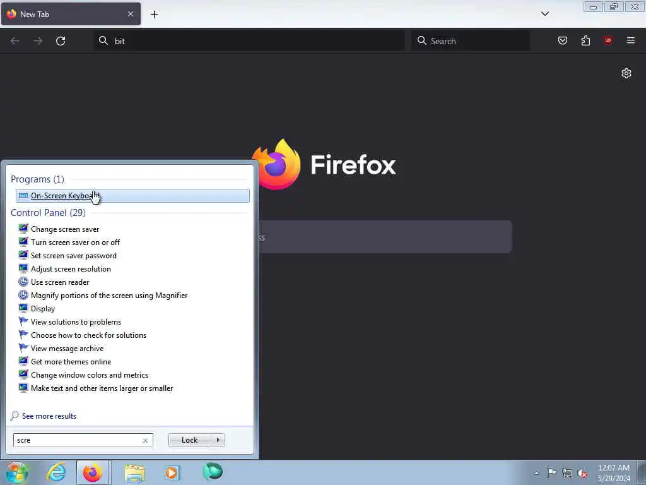Open the uBlock Origin shield icon

608,40
